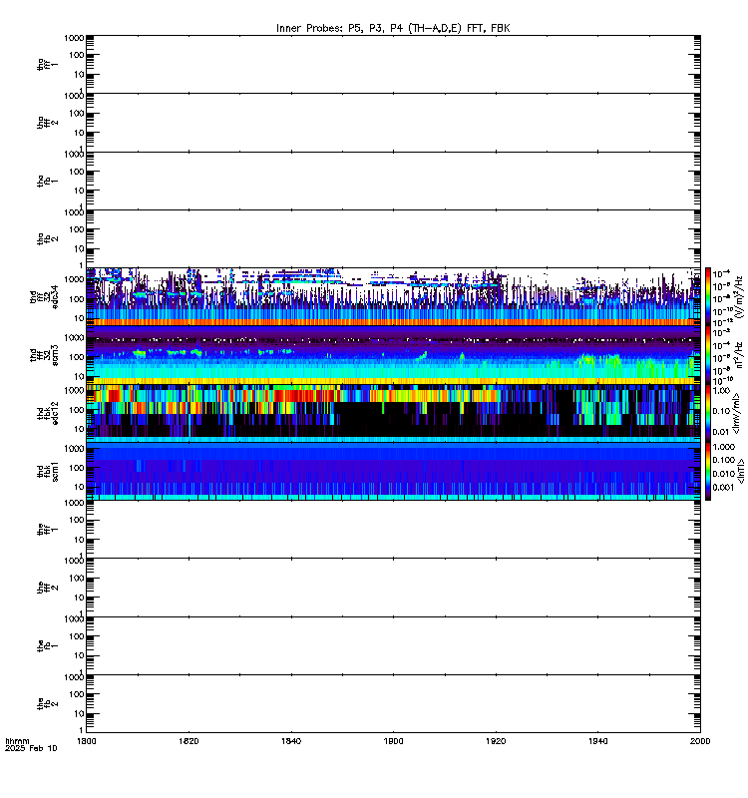Select the 1940 time axis label
The width and height of the screenshot is (748, 798).
597,741
